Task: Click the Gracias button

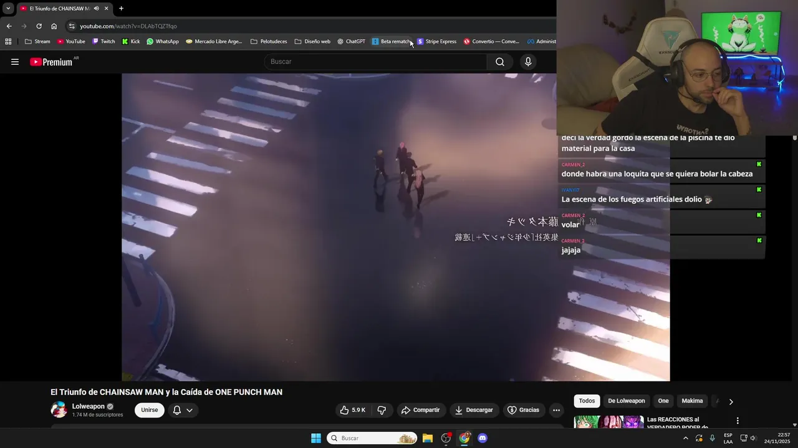Action: click(523, 410)
